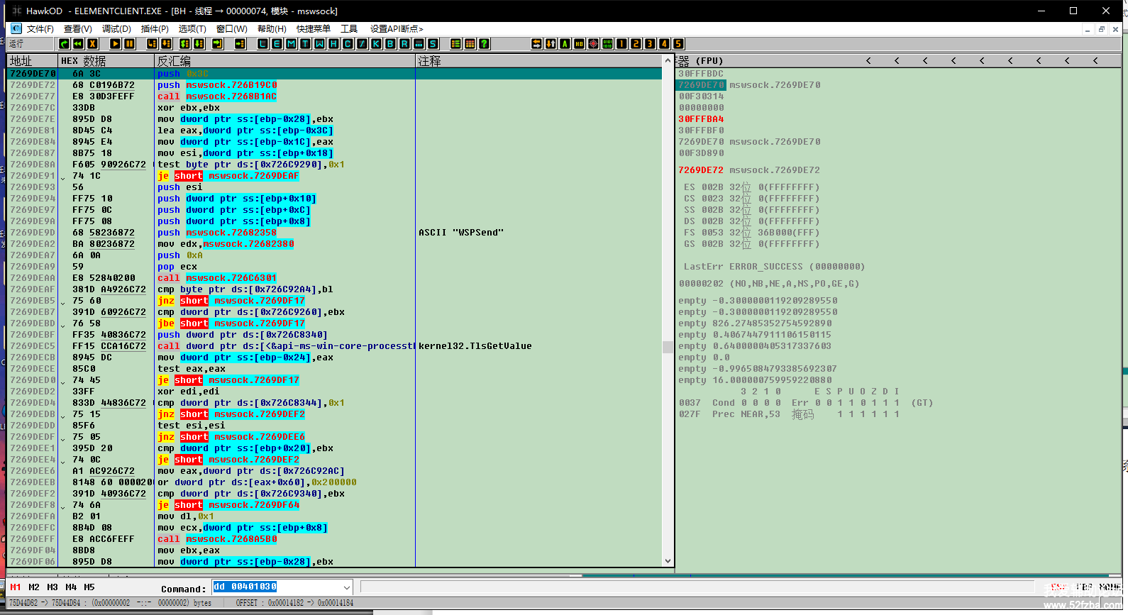
Task: Click the 反汇编 column header
Action: [284, 61]
